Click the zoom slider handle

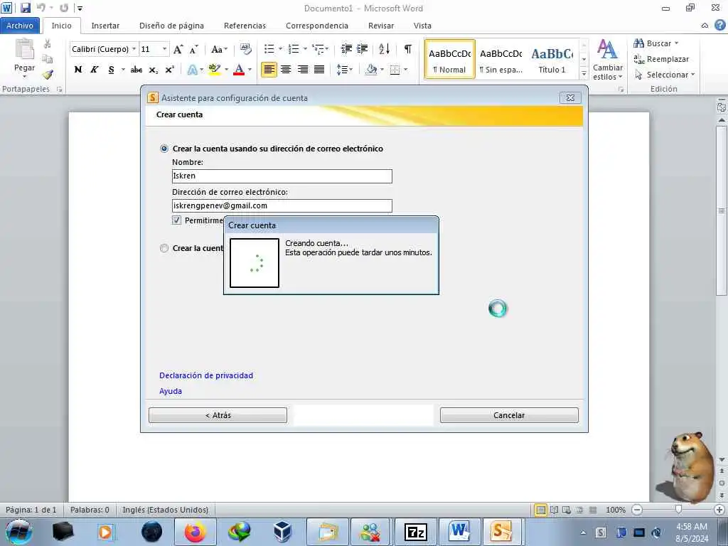(x=678, y=510)
